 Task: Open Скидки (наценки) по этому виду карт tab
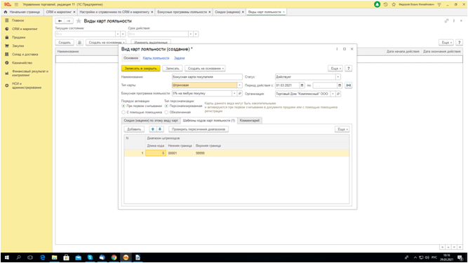pos(151,120)
